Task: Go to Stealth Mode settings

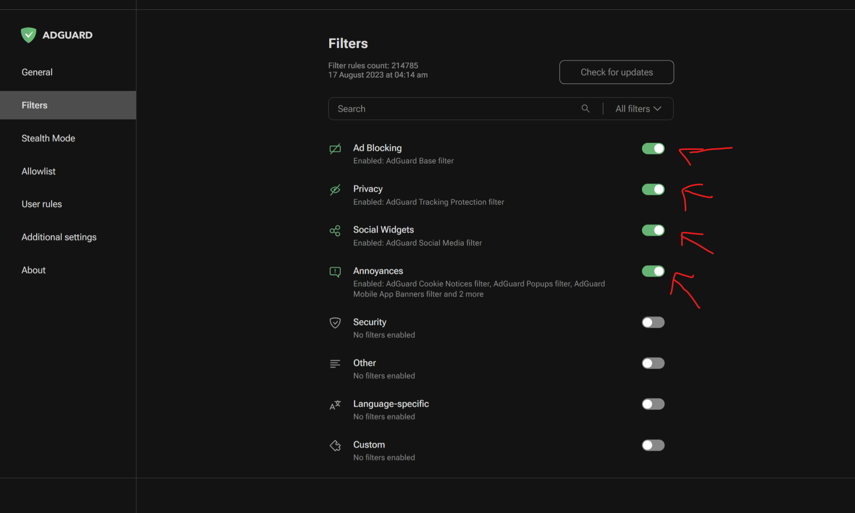Action: point(48,138)
